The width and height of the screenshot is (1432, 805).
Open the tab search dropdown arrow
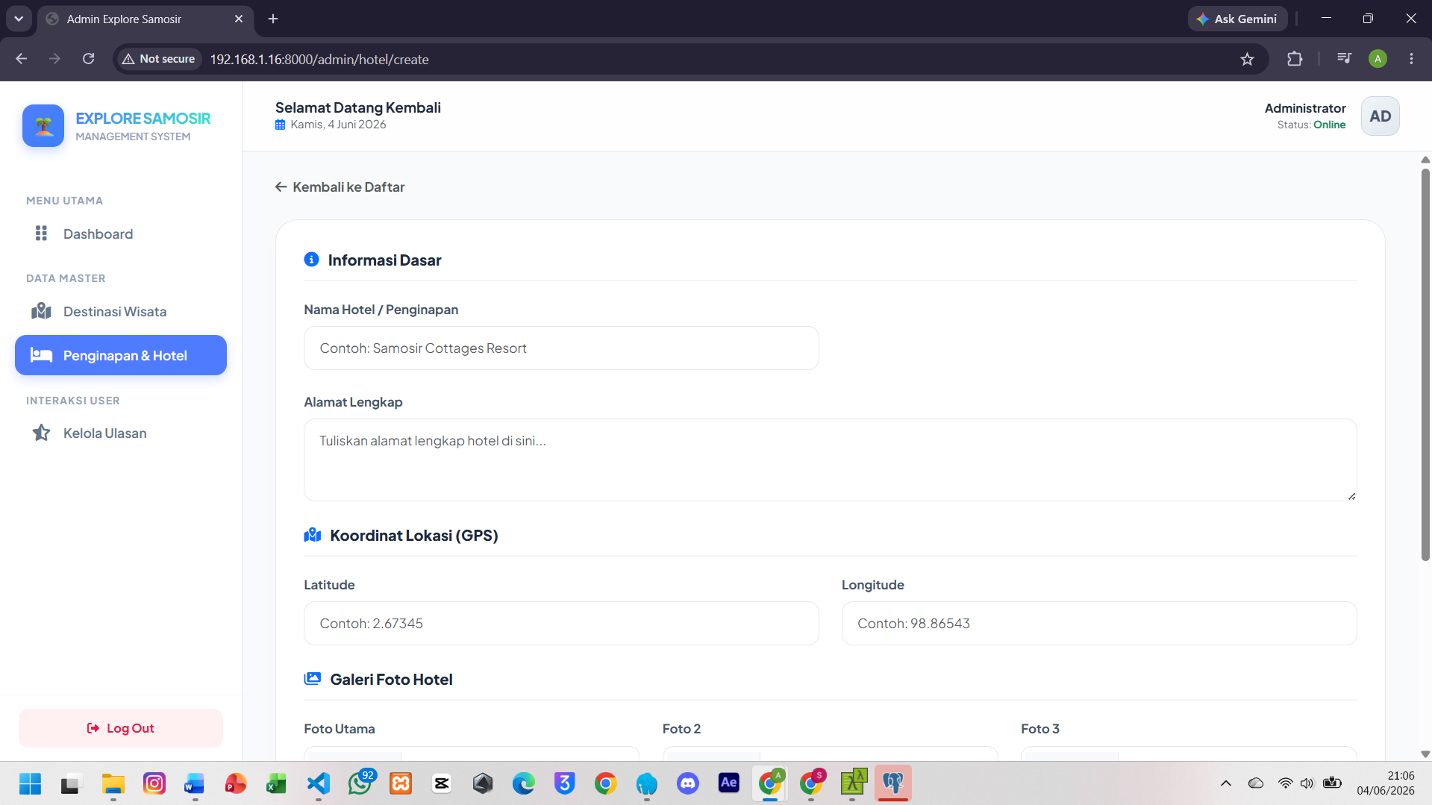[19, 19]
